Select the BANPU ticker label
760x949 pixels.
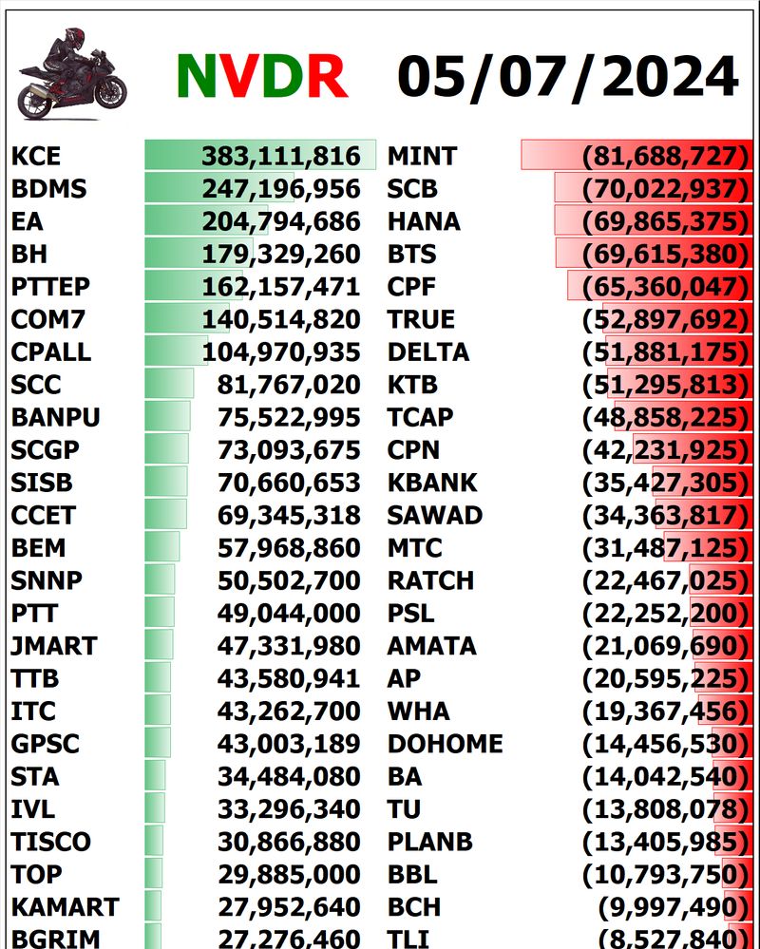pyautogui.click(x=56, y=417)
